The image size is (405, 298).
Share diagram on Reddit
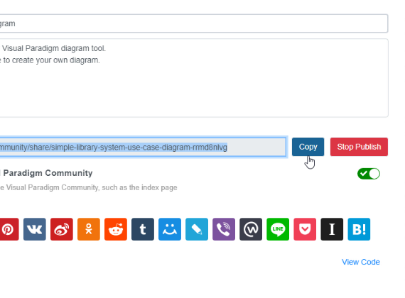pyautogui.click(x=116, y=229)
